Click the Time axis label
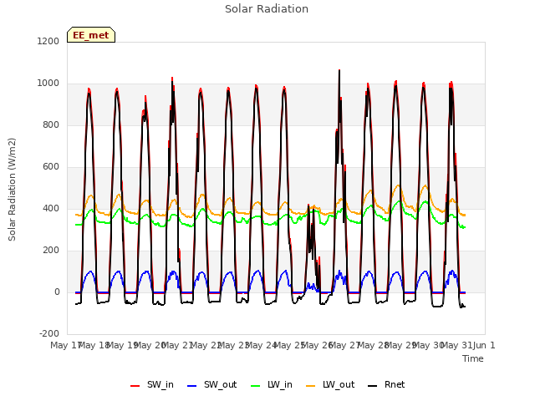This screenshot has width=535, height=401. (473, 358)
